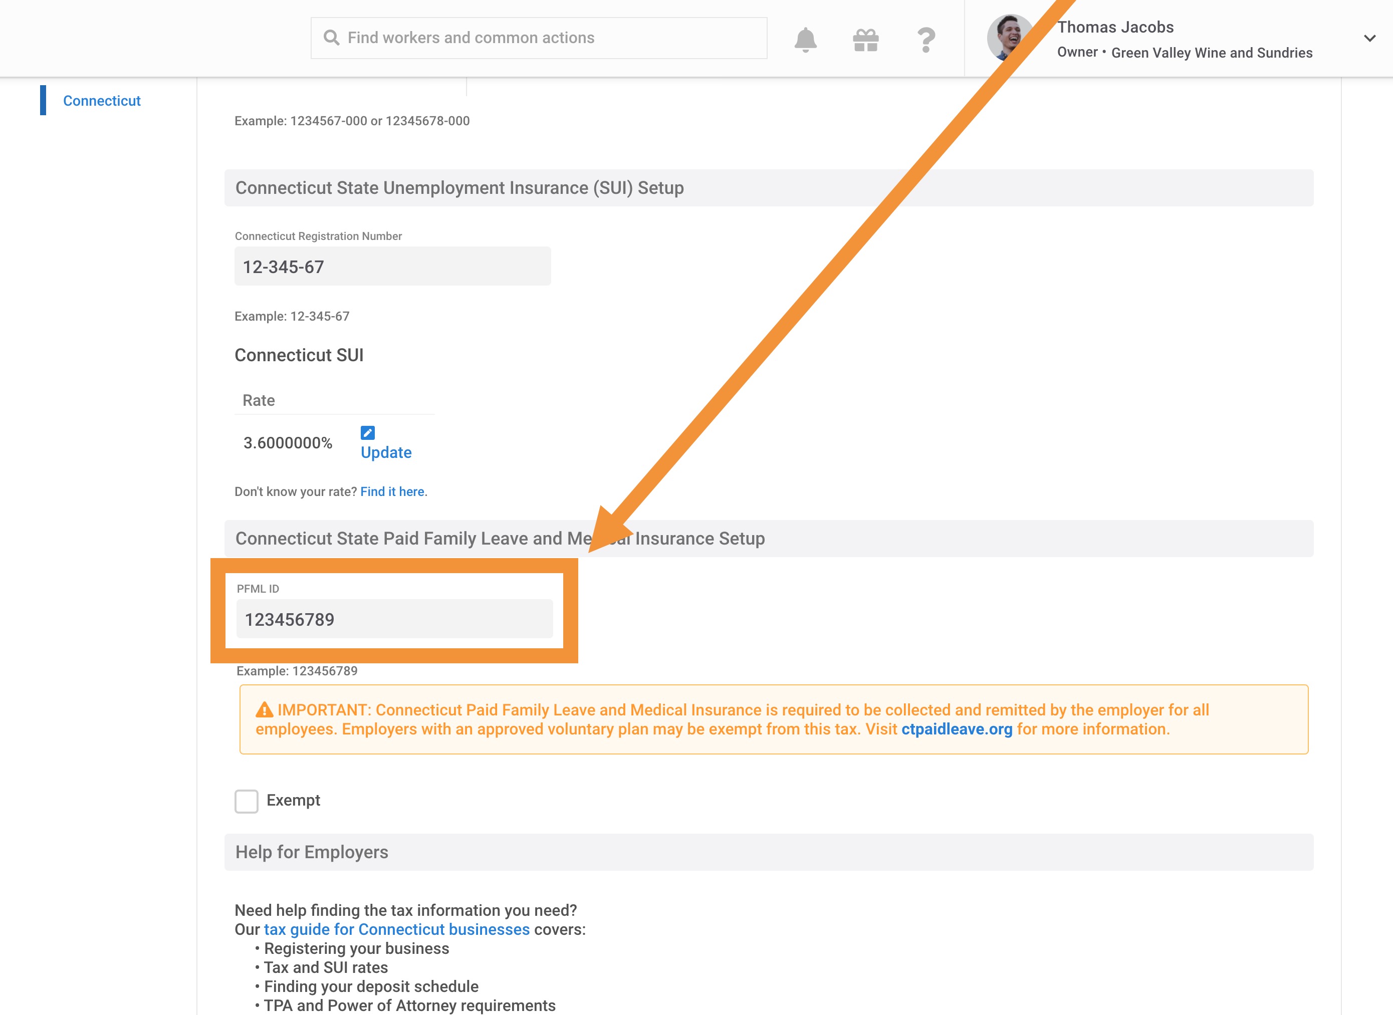Click the help question mark icon
Image resolution: width=1393 pixels, height=1015 pixels.
[x=925, y=40]
